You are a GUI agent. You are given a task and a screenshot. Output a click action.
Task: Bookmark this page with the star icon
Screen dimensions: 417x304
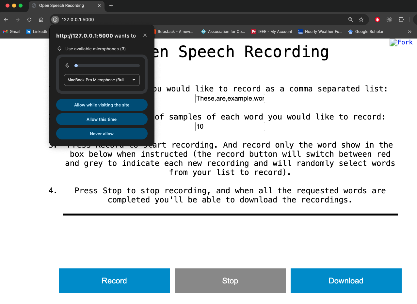[361, 20]
